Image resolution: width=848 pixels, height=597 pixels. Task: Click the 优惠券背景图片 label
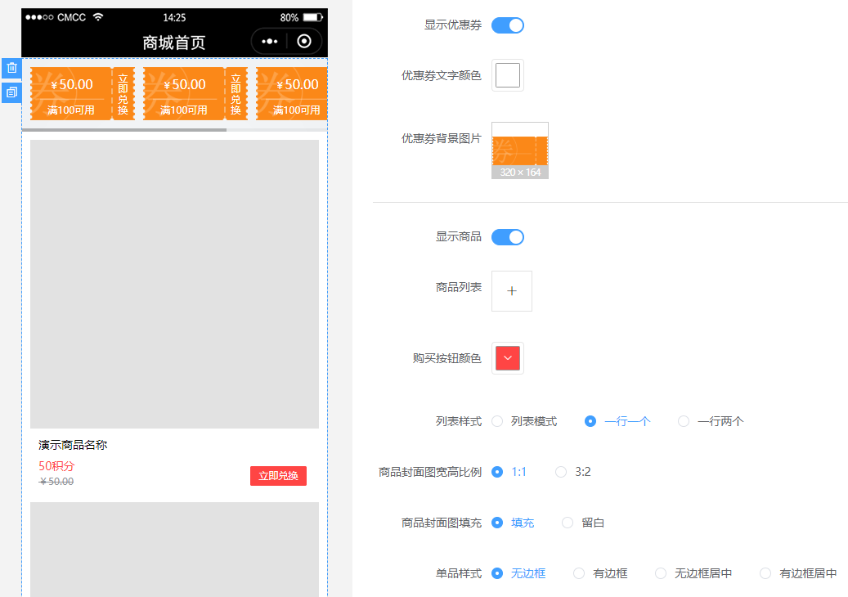442,138
